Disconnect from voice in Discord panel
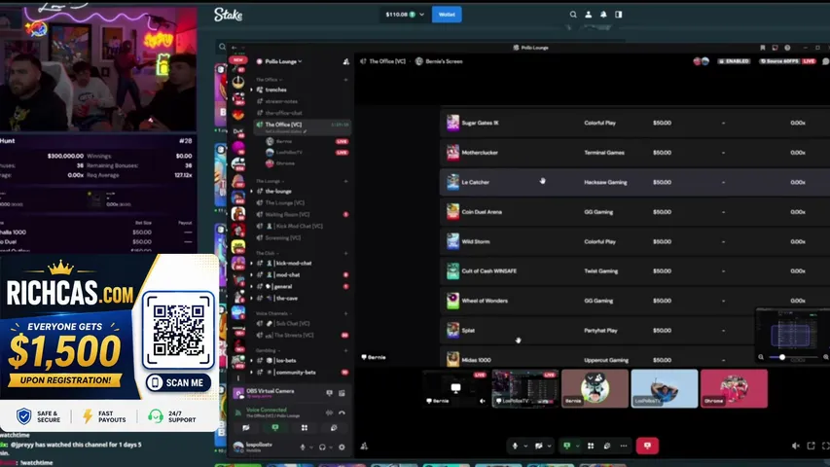 (342, 413)
